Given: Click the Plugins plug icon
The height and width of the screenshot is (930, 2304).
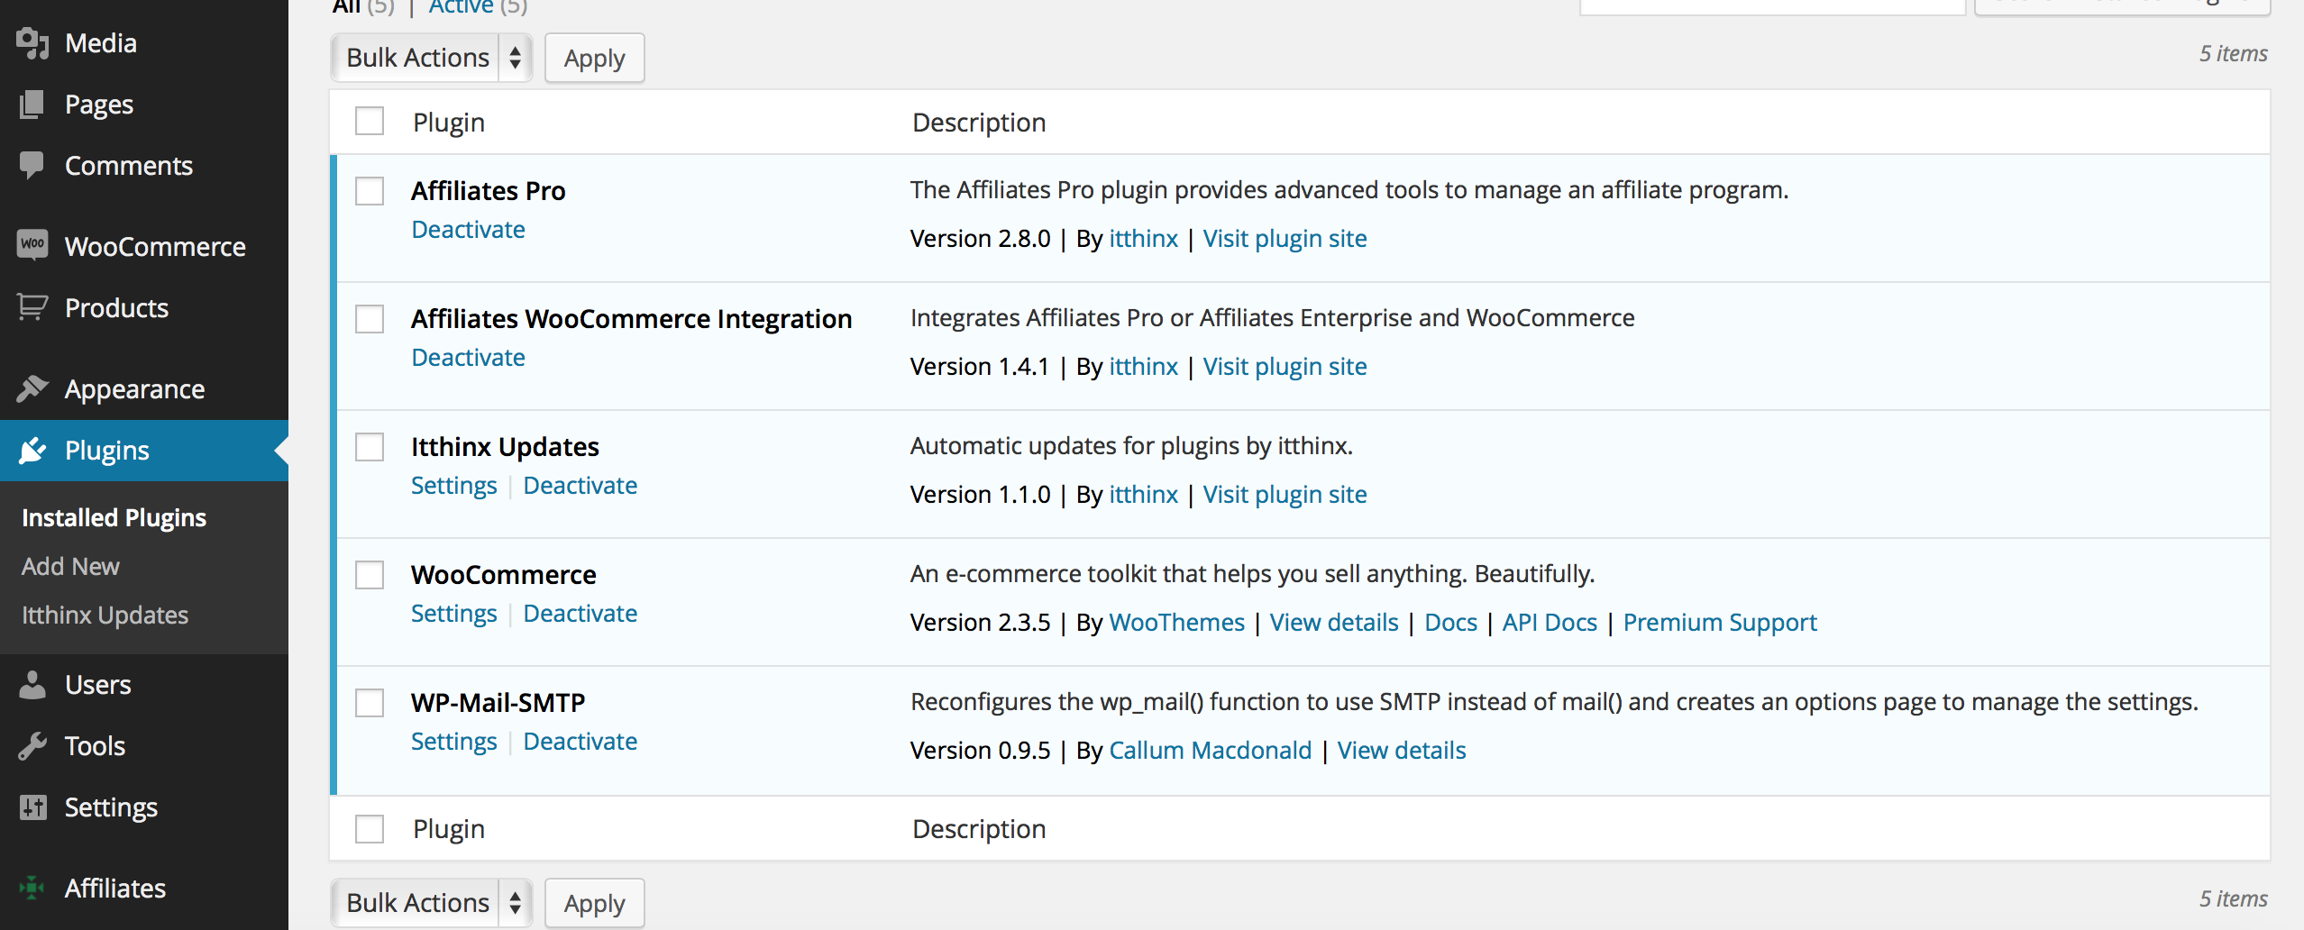Looking at the screenshot, I should [32, 450].
